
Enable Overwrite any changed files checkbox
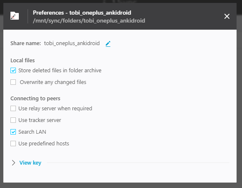click(13, 82)
